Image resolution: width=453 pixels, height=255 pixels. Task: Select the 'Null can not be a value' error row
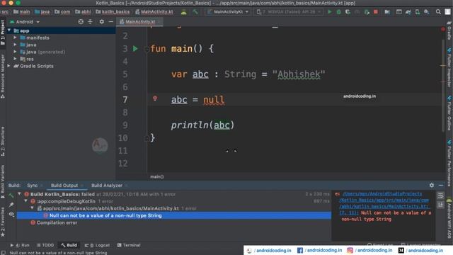tap(174, 215)
